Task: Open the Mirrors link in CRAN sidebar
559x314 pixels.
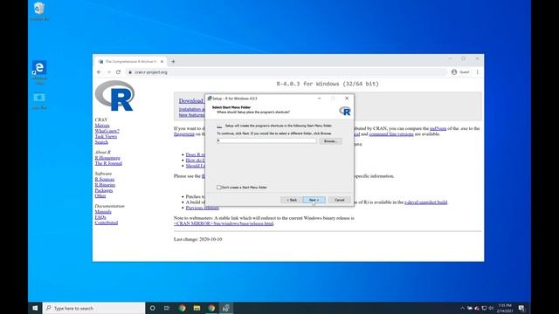Action: 102,126
